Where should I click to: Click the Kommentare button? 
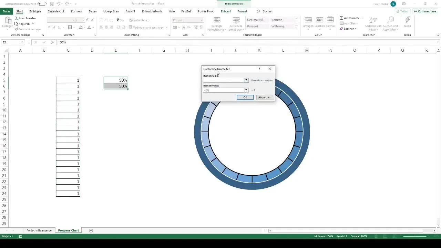click(x=424, y=11)
